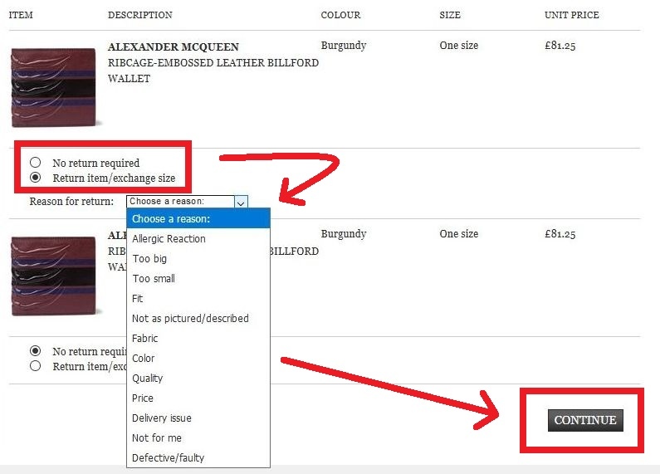This screenshot has width=660, height=474.
Task: Click the SIZE column header
Action: [450, 15]
